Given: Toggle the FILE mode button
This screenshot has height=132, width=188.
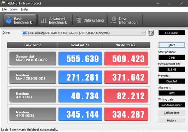Looking at the screenshot, I should tap(172, 33).
